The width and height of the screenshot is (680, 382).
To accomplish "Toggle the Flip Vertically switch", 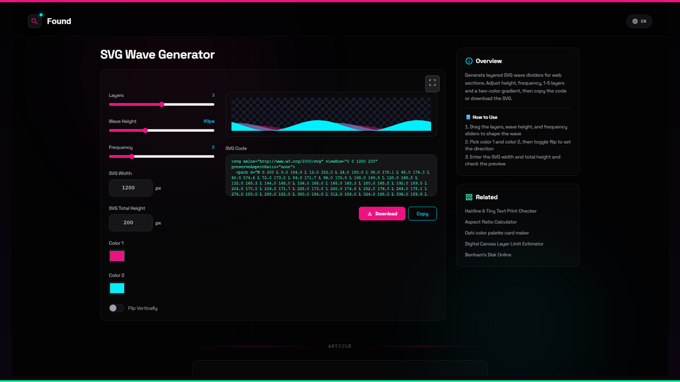I will (x=116, y=308).
